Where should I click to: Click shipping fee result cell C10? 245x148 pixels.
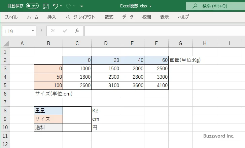(77, 127)
